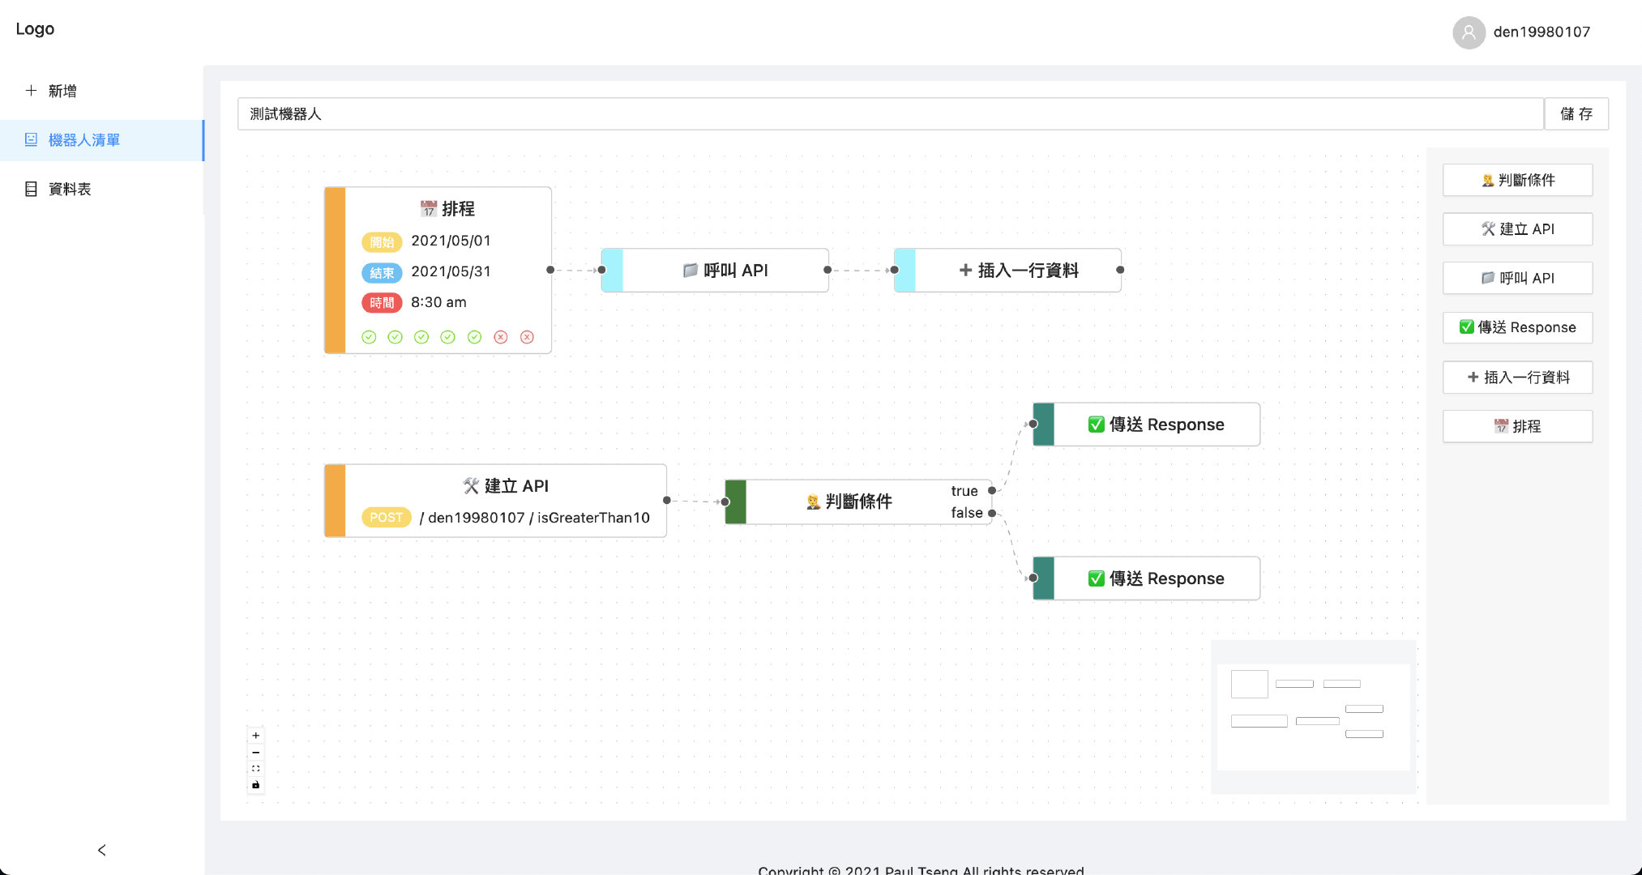The width and height of the screenshot is (1642, 875).
Task: Click the yellow POST method tag
Action: (386, 518)
